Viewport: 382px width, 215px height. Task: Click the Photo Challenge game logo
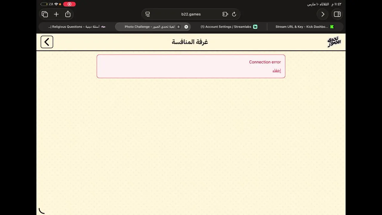point(334,42)
